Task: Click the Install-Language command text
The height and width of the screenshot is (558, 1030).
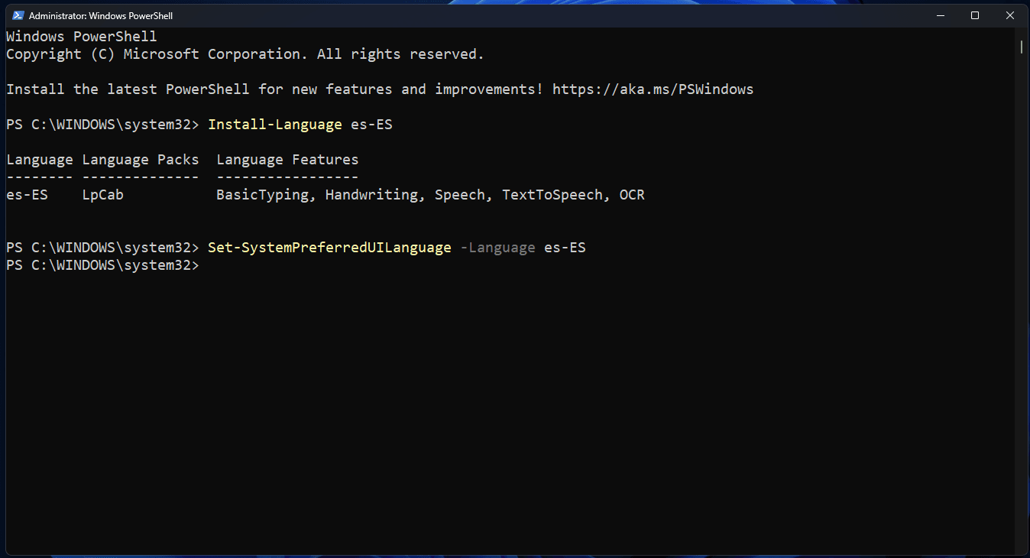Action: (274, 124)
